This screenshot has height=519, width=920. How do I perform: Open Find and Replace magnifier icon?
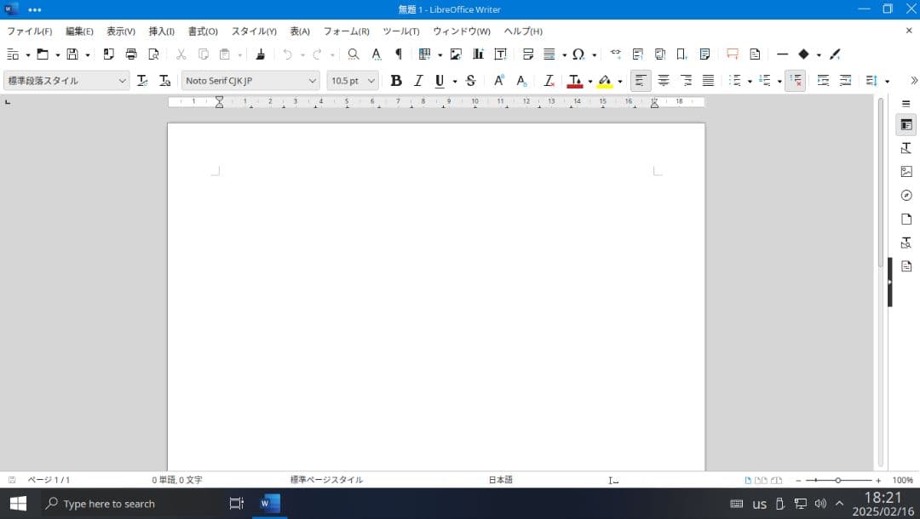354,54
